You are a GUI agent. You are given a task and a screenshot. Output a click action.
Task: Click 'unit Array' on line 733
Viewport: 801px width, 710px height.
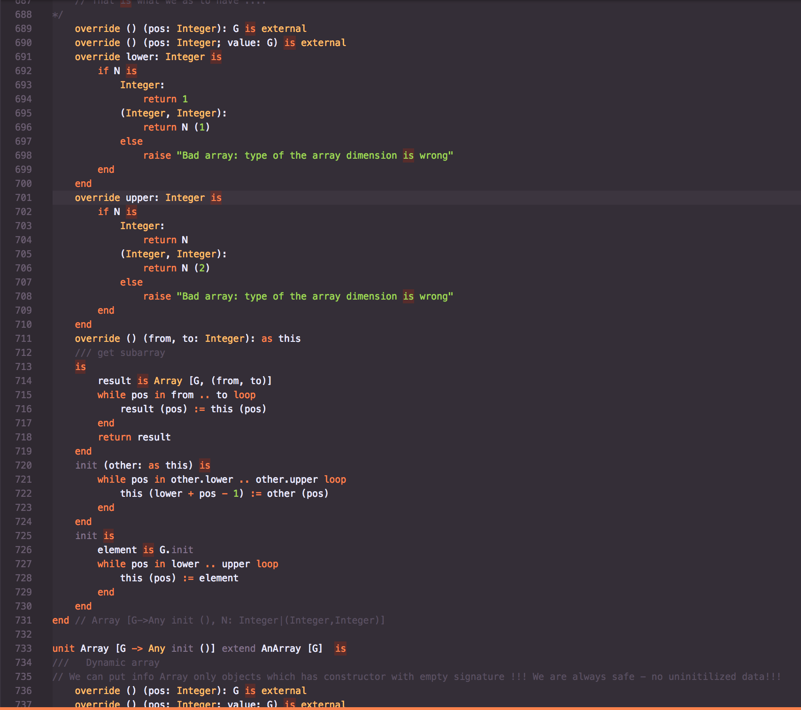point(81,648)
